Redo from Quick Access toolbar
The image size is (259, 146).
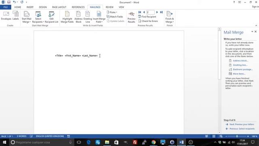point(22,2)
